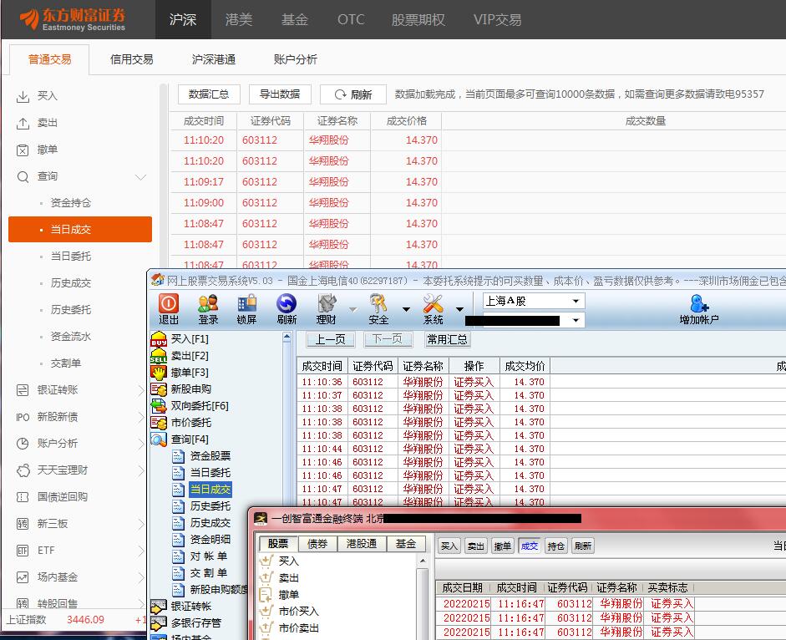Image resolution: width=786 pixels, height=640 pixels.
Task: Open 资金持仓 in Eastmoney sidebar
Action: (x=71, y=203)
